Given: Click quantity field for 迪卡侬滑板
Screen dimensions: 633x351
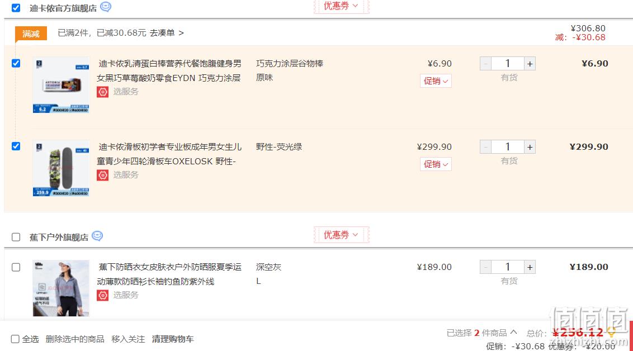Looking at the screenshot, I should pos(507,147).
